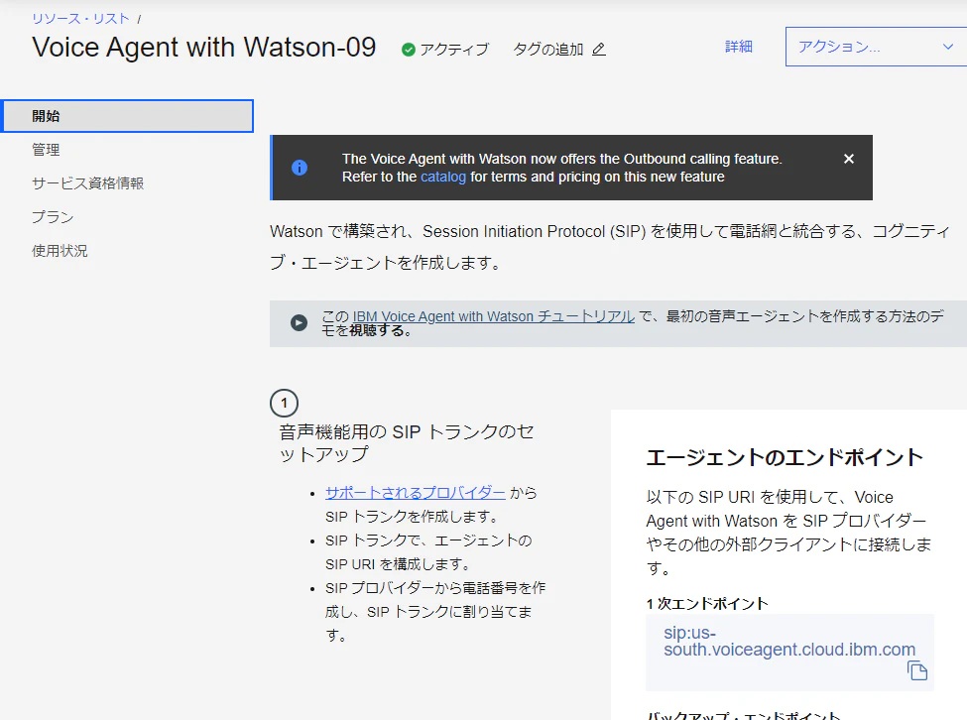Click the green アクティブ status icon
Image resolution: width=967 pixels, height=720 pixels.
(408, 50)
